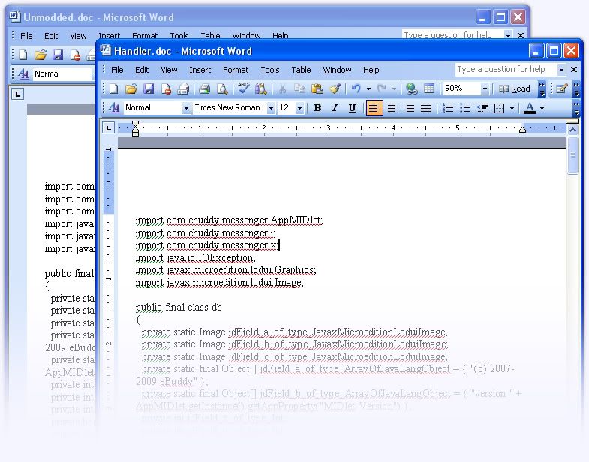Toggle Center alignment
Viewport: 589px width, 462px height.
tap(392, 108)
